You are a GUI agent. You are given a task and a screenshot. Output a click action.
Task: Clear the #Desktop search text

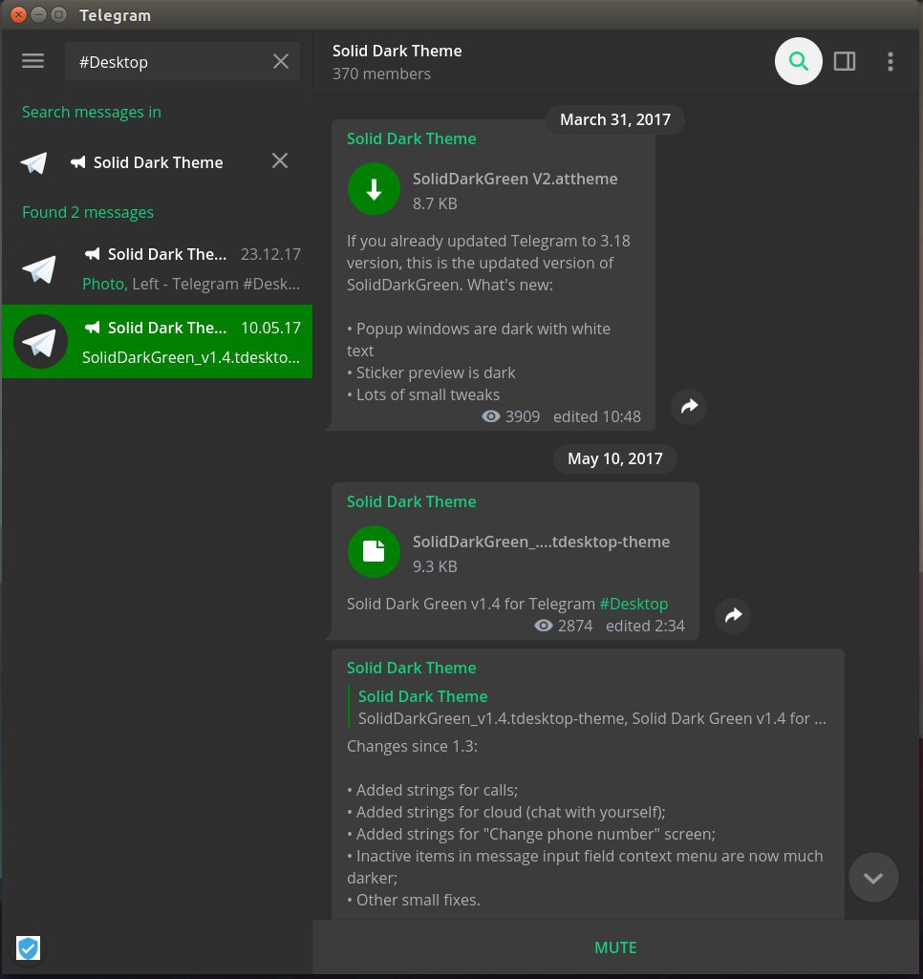click(x=280, y=61)
